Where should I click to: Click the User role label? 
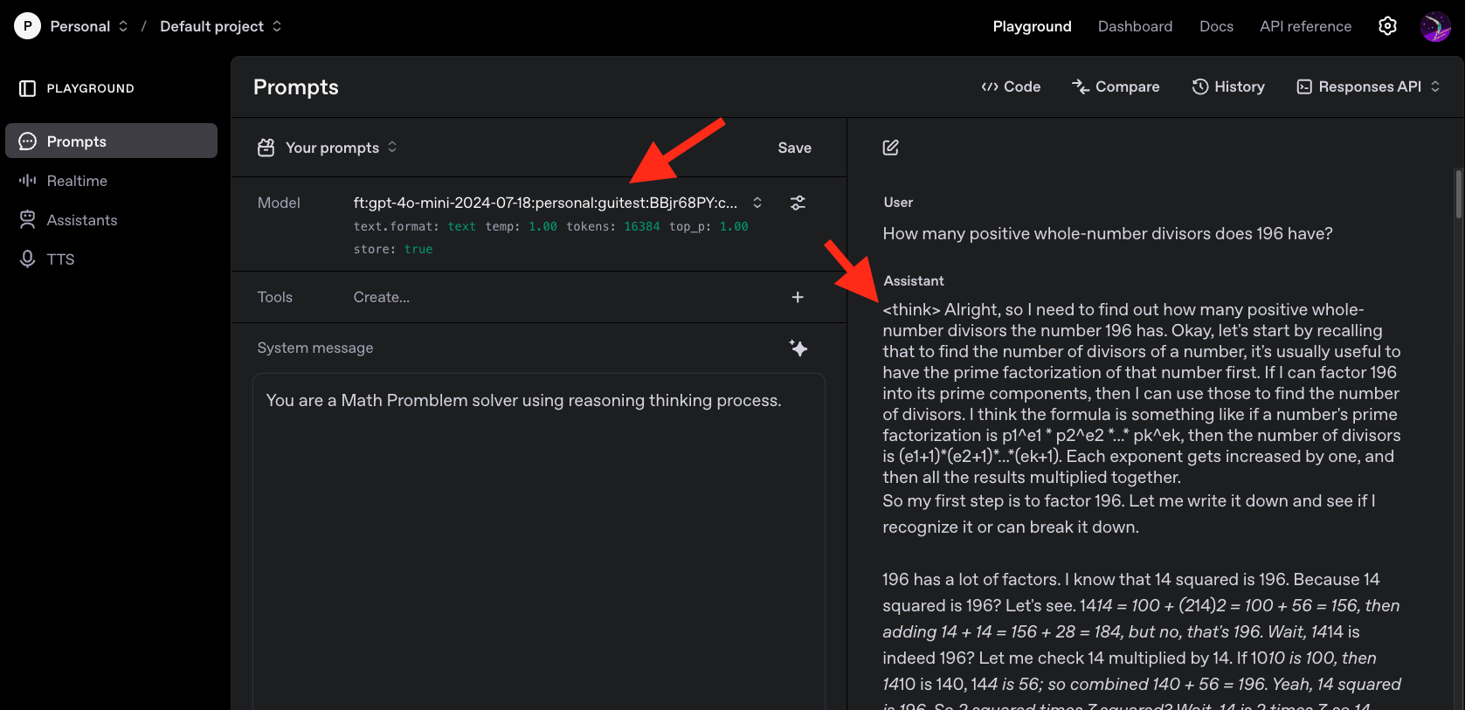coord(898,202)
